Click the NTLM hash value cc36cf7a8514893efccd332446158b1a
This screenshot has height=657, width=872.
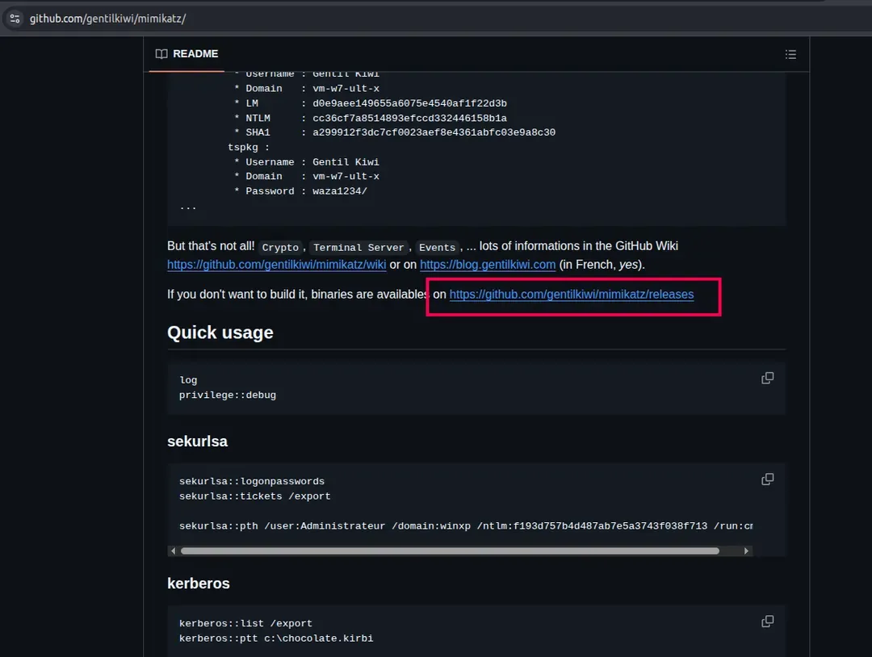click(409, 119)
